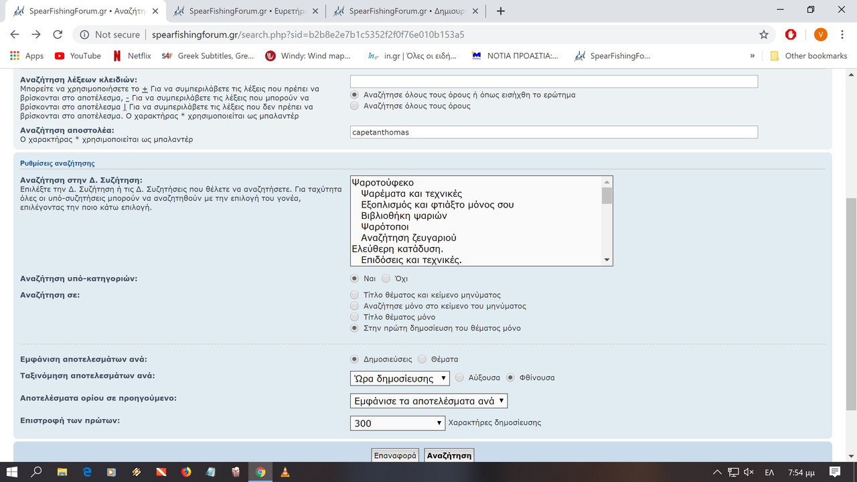
Task: Select 'Τίτλο θέματος και κείμενο μηνύματος' option
Action: [354, 295]
